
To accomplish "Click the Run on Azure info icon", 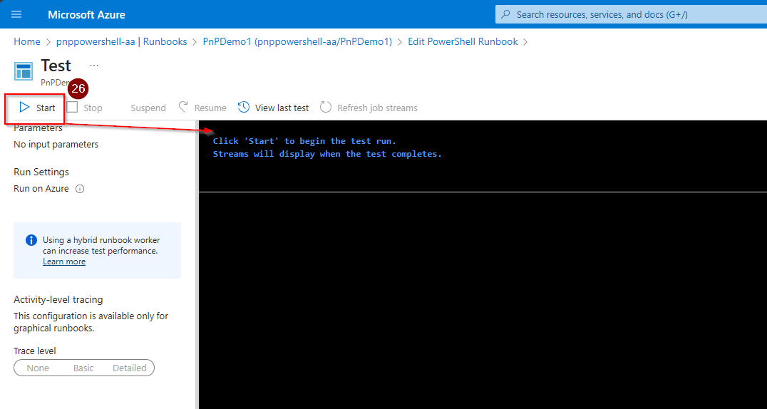I will (80, 189).
